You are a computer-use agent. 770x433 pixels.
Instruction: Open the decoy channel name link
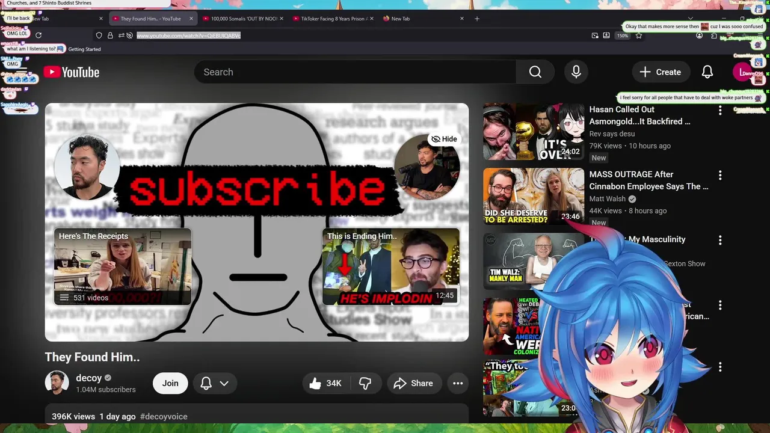point(89,378)
